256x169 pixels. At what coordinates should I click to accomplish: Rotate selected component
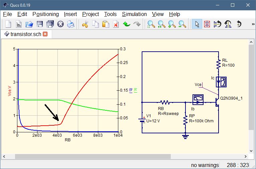(x=239, y=24)
